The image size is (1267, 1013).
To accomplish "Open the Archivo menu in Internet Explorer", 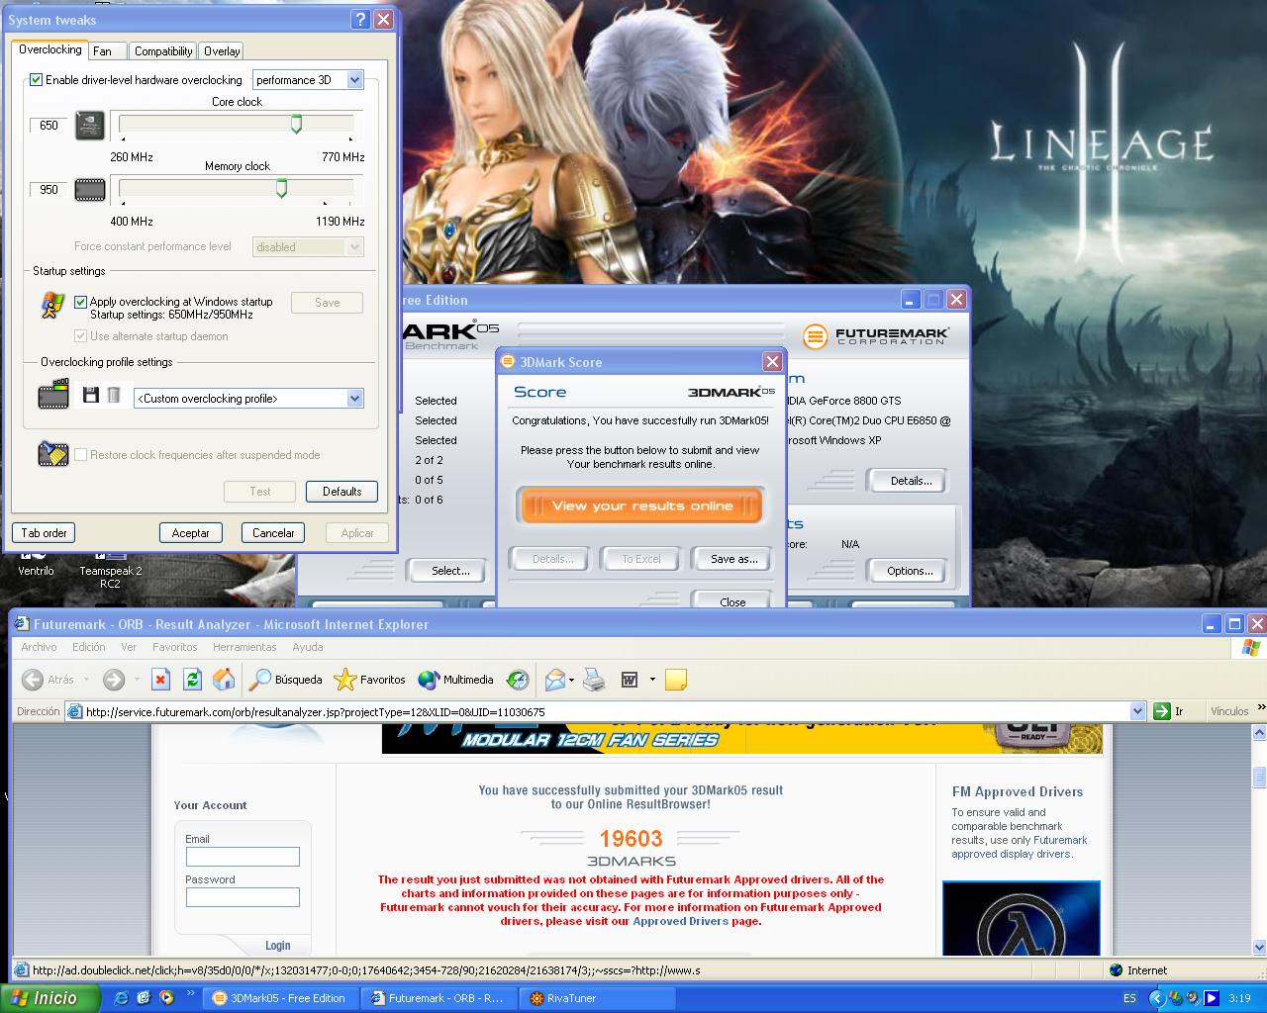I will coord(39,647).
